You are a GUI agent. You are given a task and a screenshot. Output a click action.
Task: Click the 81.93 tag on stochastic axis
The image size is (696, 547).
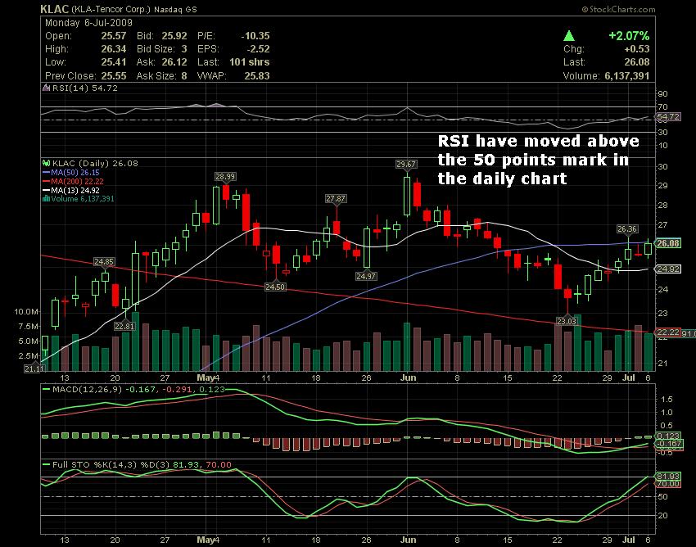(668, 477)
